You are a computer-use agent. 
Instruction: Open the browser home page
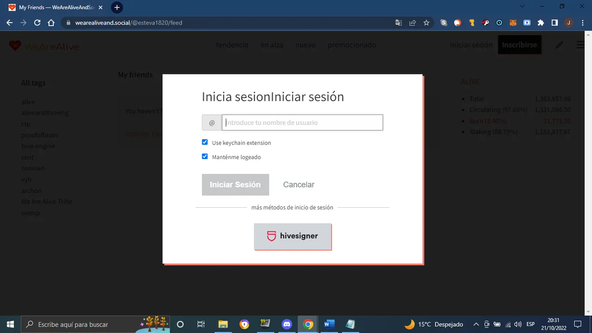click(51, 23)
